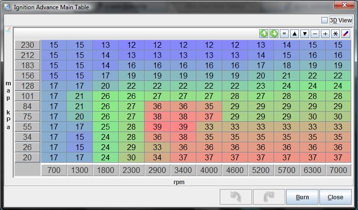Image resolution: width=358 pixels, height=210 pixels.
Task: Select cell 17 at 20 kPa, 700 rpm
Action: 54,157
